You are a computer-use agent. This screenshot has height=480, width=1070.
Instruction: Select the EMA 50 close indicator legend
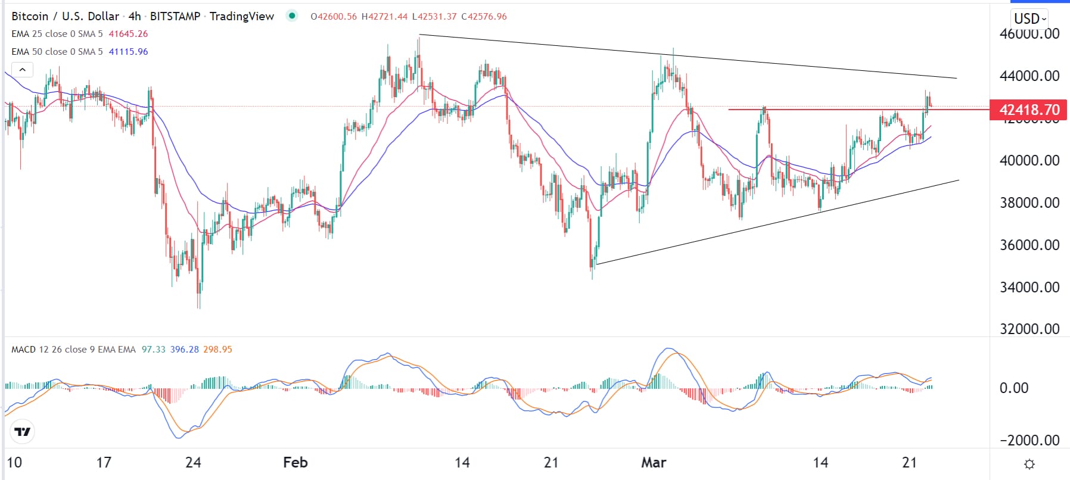click(x=57, y=52)
